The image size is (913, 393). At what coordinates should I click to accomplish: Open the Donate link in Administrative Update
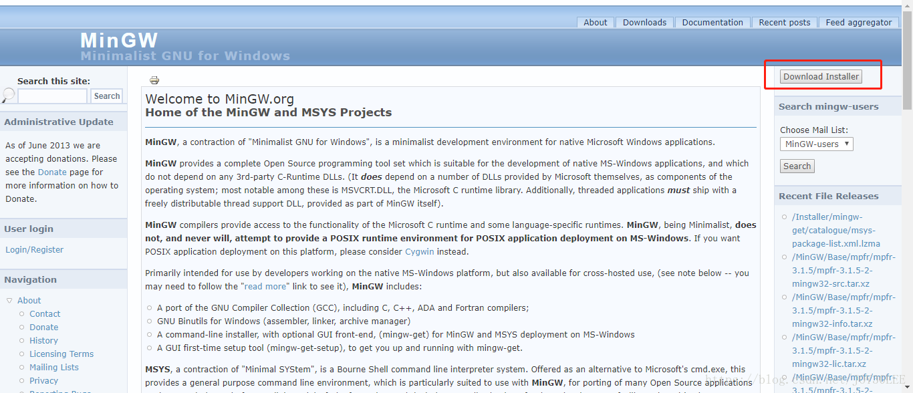pyautogui.click(x=52, y=172)
